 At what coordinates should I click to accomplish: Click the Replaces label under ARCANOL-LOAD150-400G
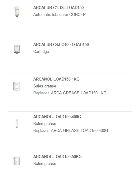(41, 130)
